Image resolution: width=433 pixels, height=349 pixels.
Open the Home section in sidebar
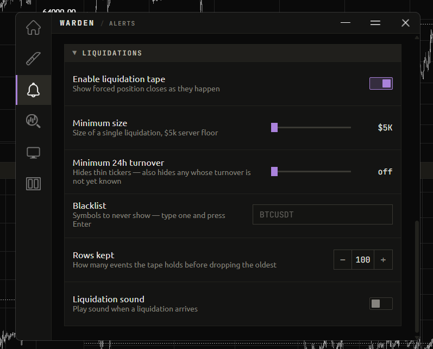point(34,27)
